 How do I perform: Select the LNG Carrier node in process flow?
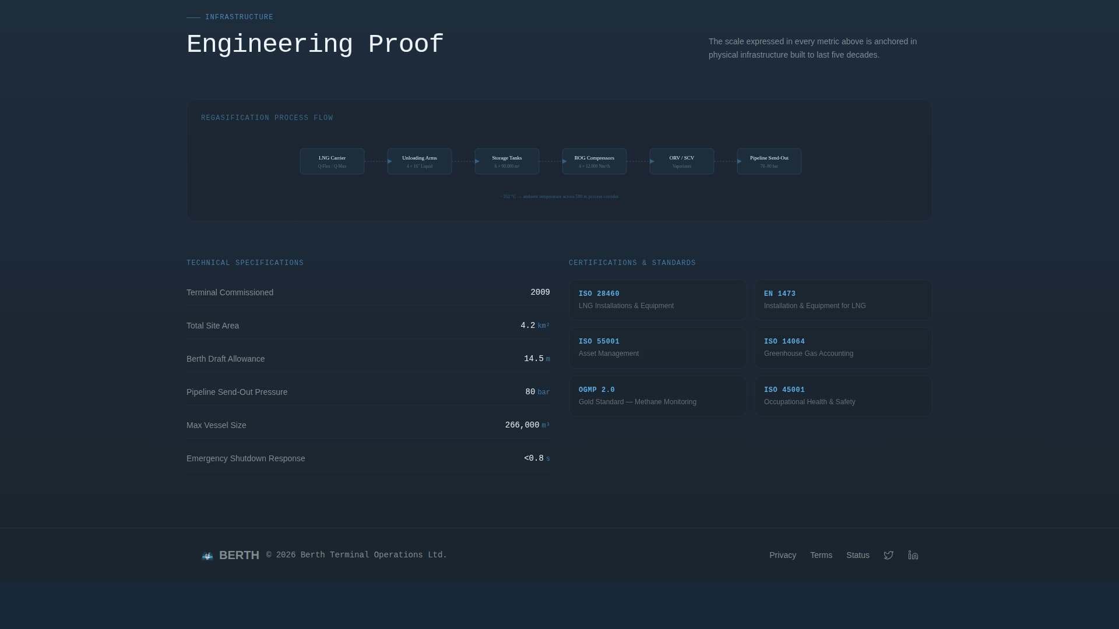332,161
